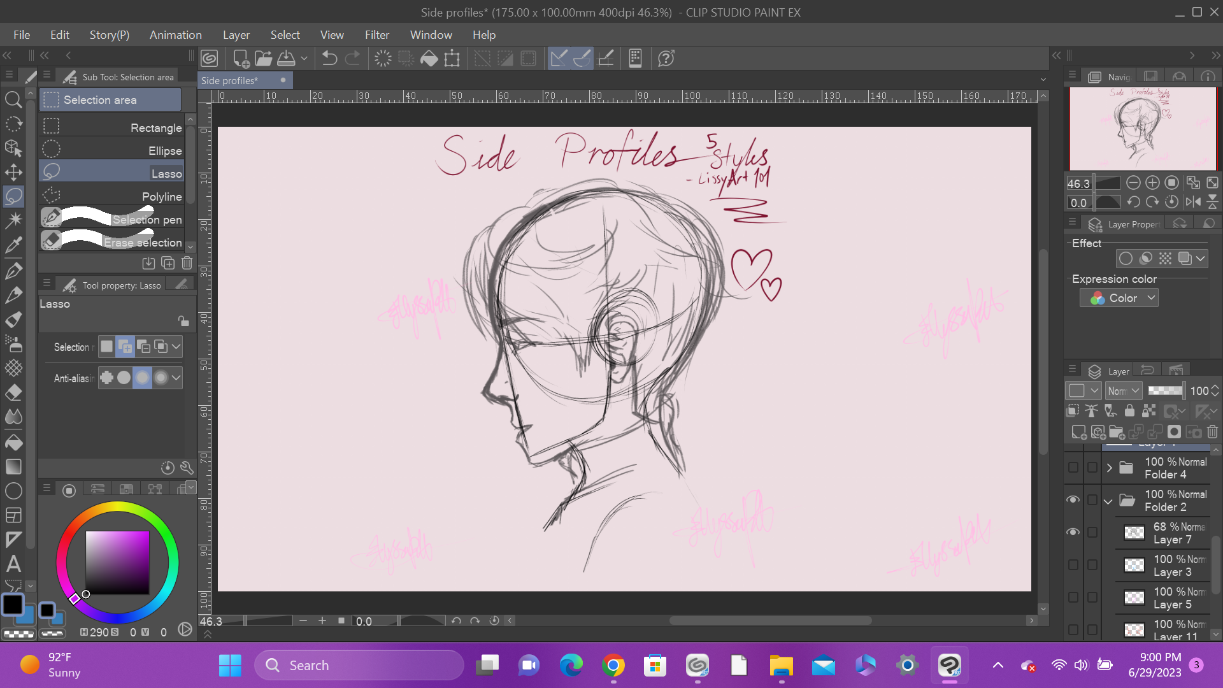Open the Animation menu
This screenshot has width=1223, height=688.
[x=175, y=35]
